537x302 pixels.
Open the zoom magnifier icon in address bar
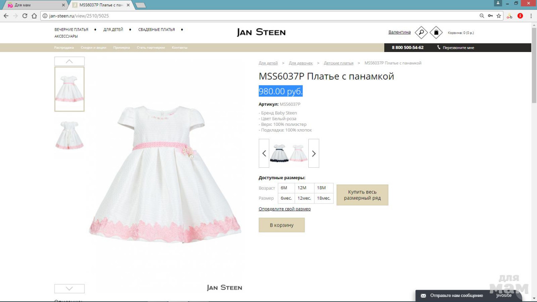[x=482, y=16]
